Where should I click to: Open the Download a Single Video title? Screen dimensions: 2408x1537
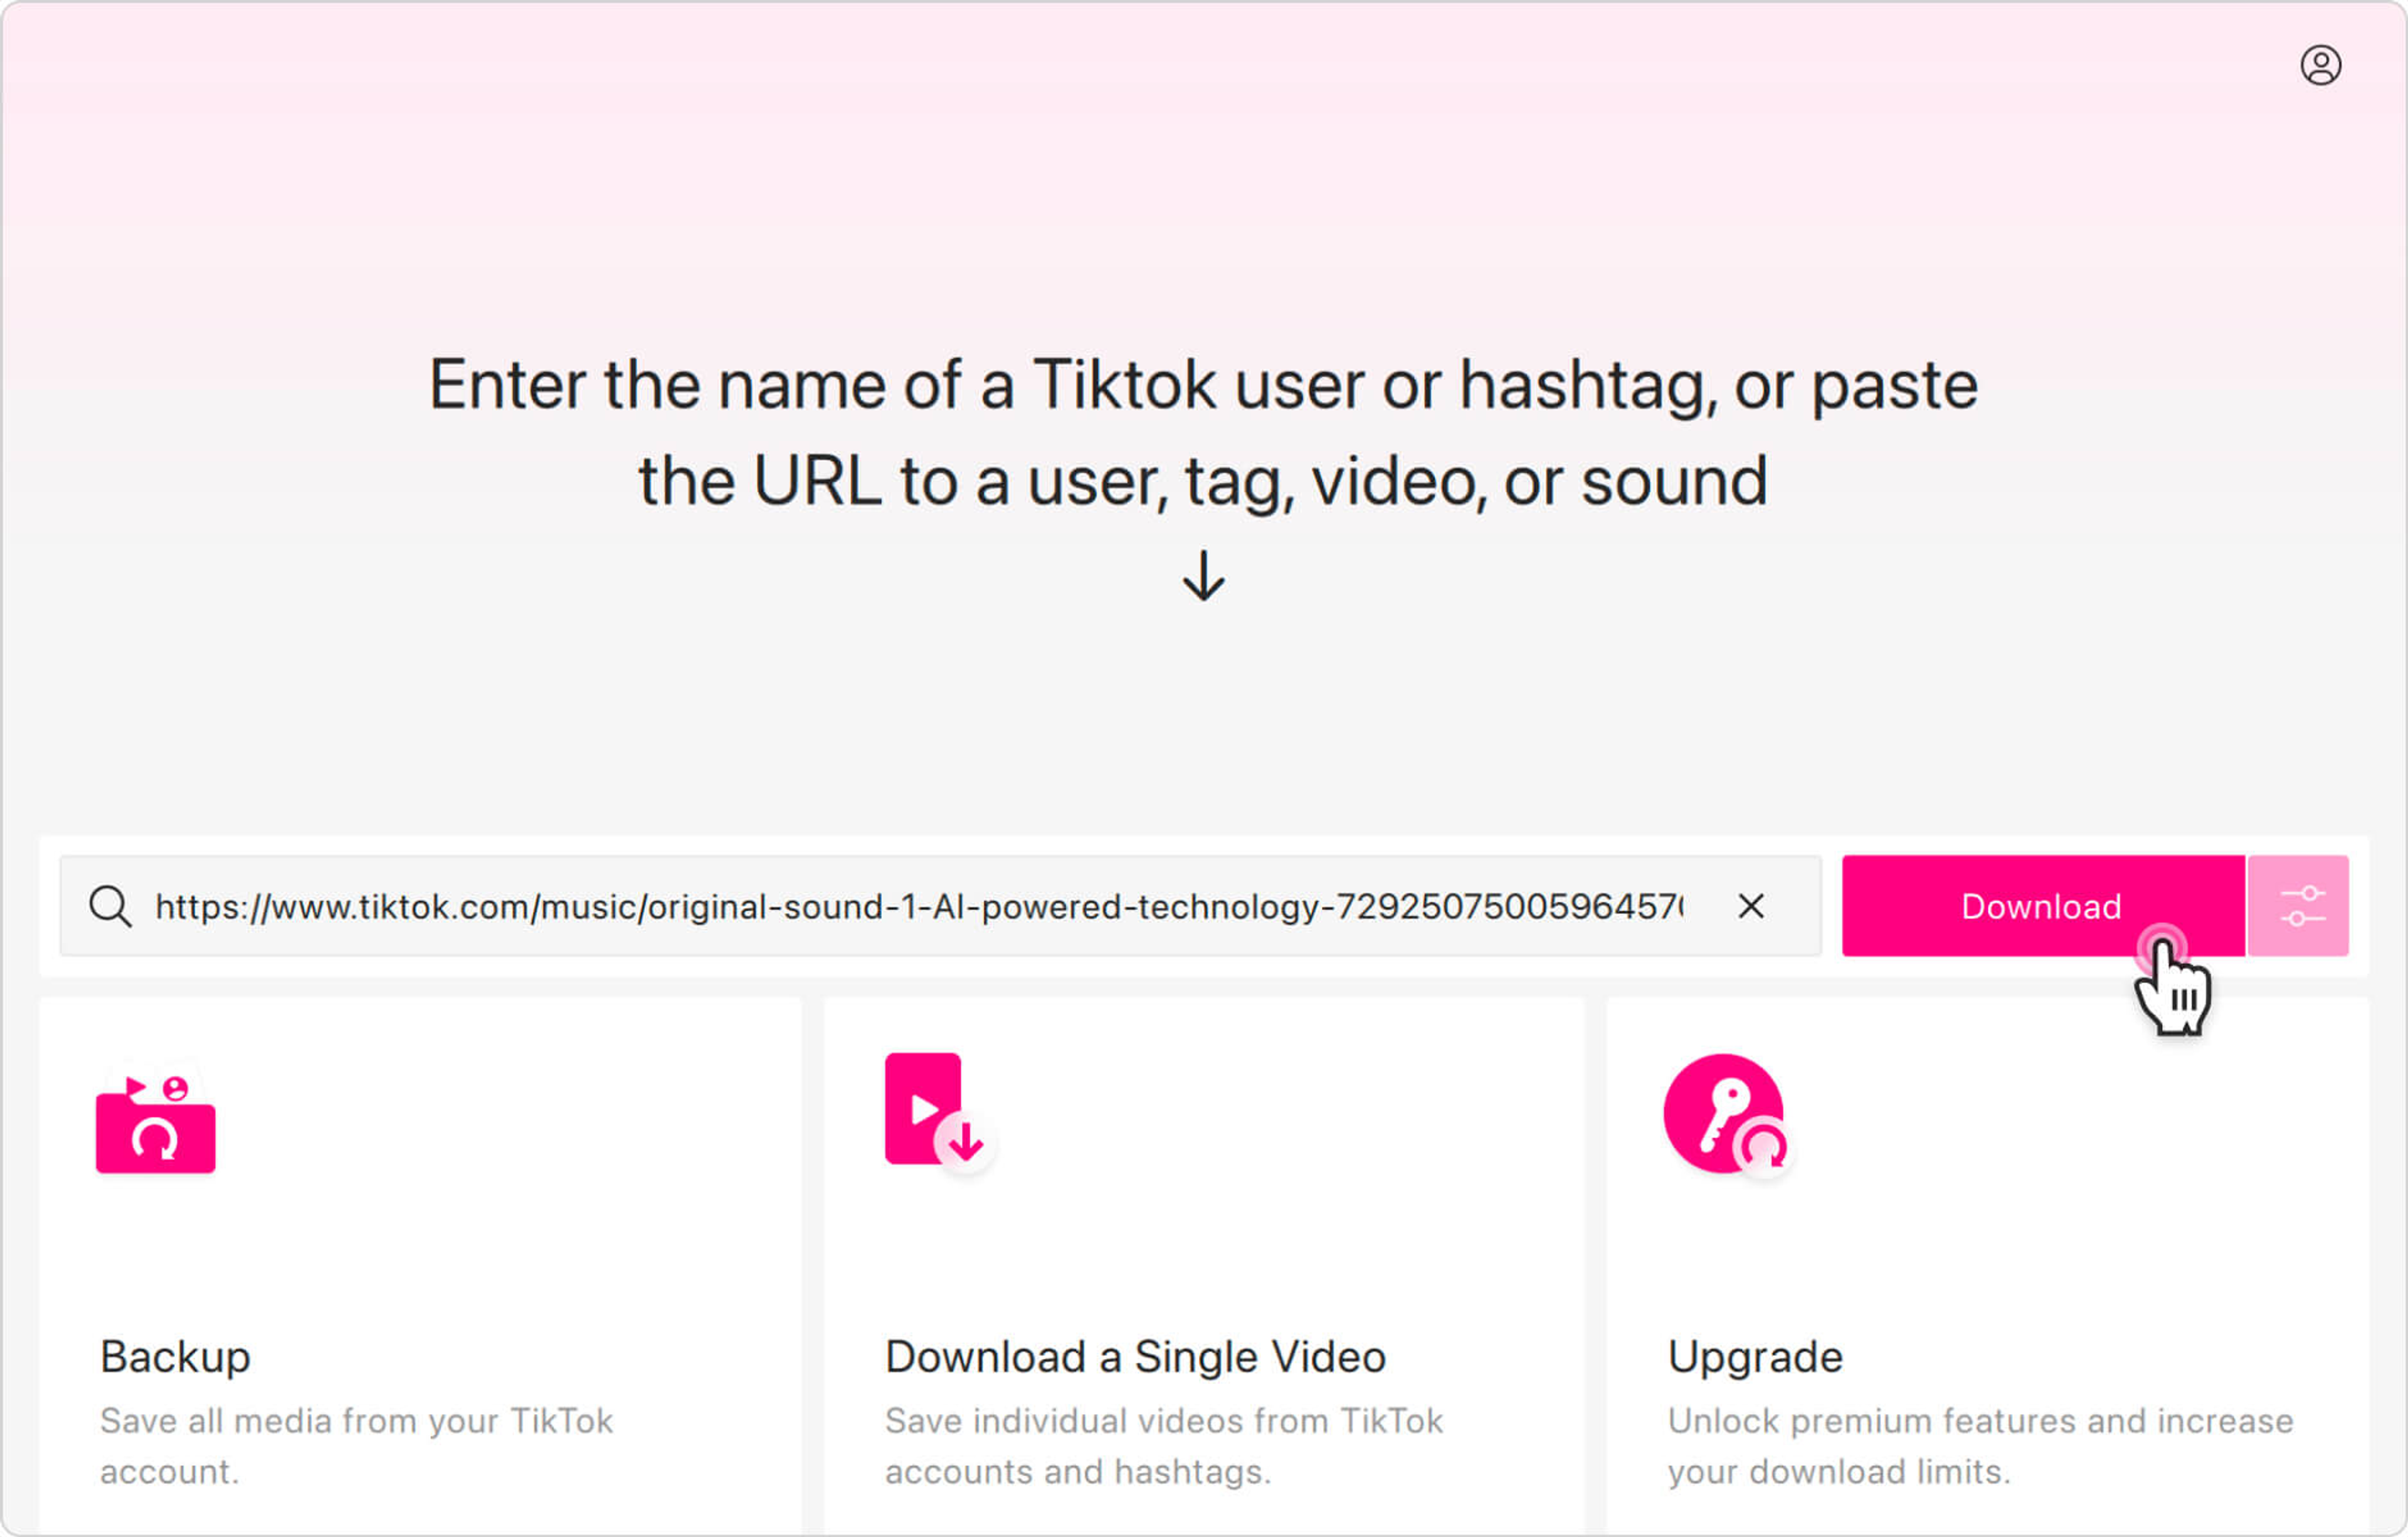[1135, 1357]
